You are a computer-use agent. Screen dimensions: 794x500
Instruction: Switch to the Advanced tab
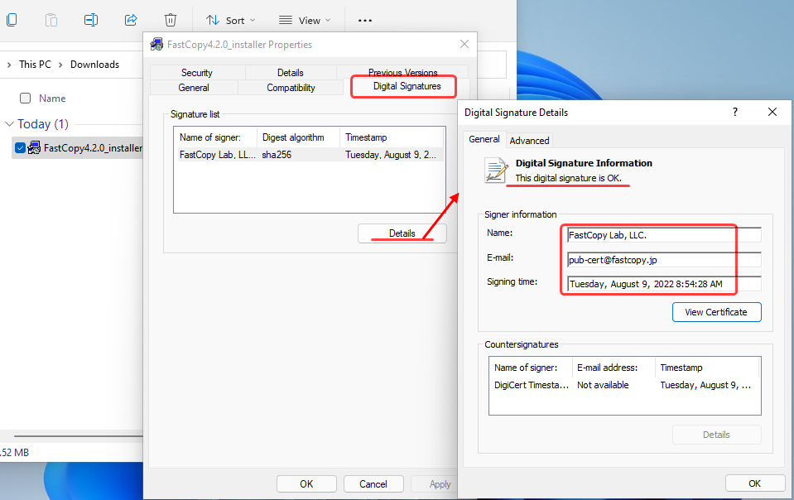click(x=529, y=140)
